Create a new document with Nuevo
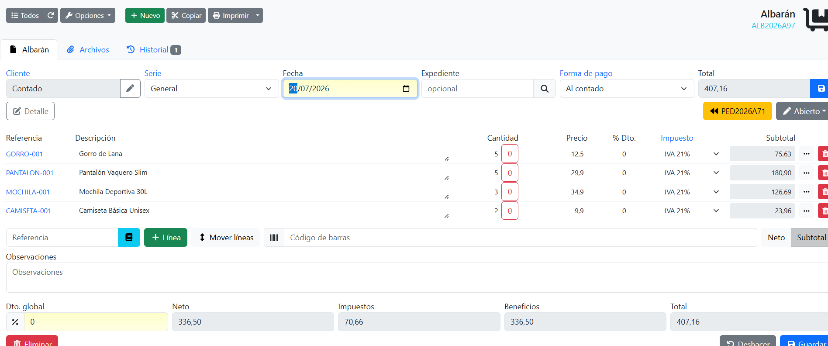 [x=145, y=15]
